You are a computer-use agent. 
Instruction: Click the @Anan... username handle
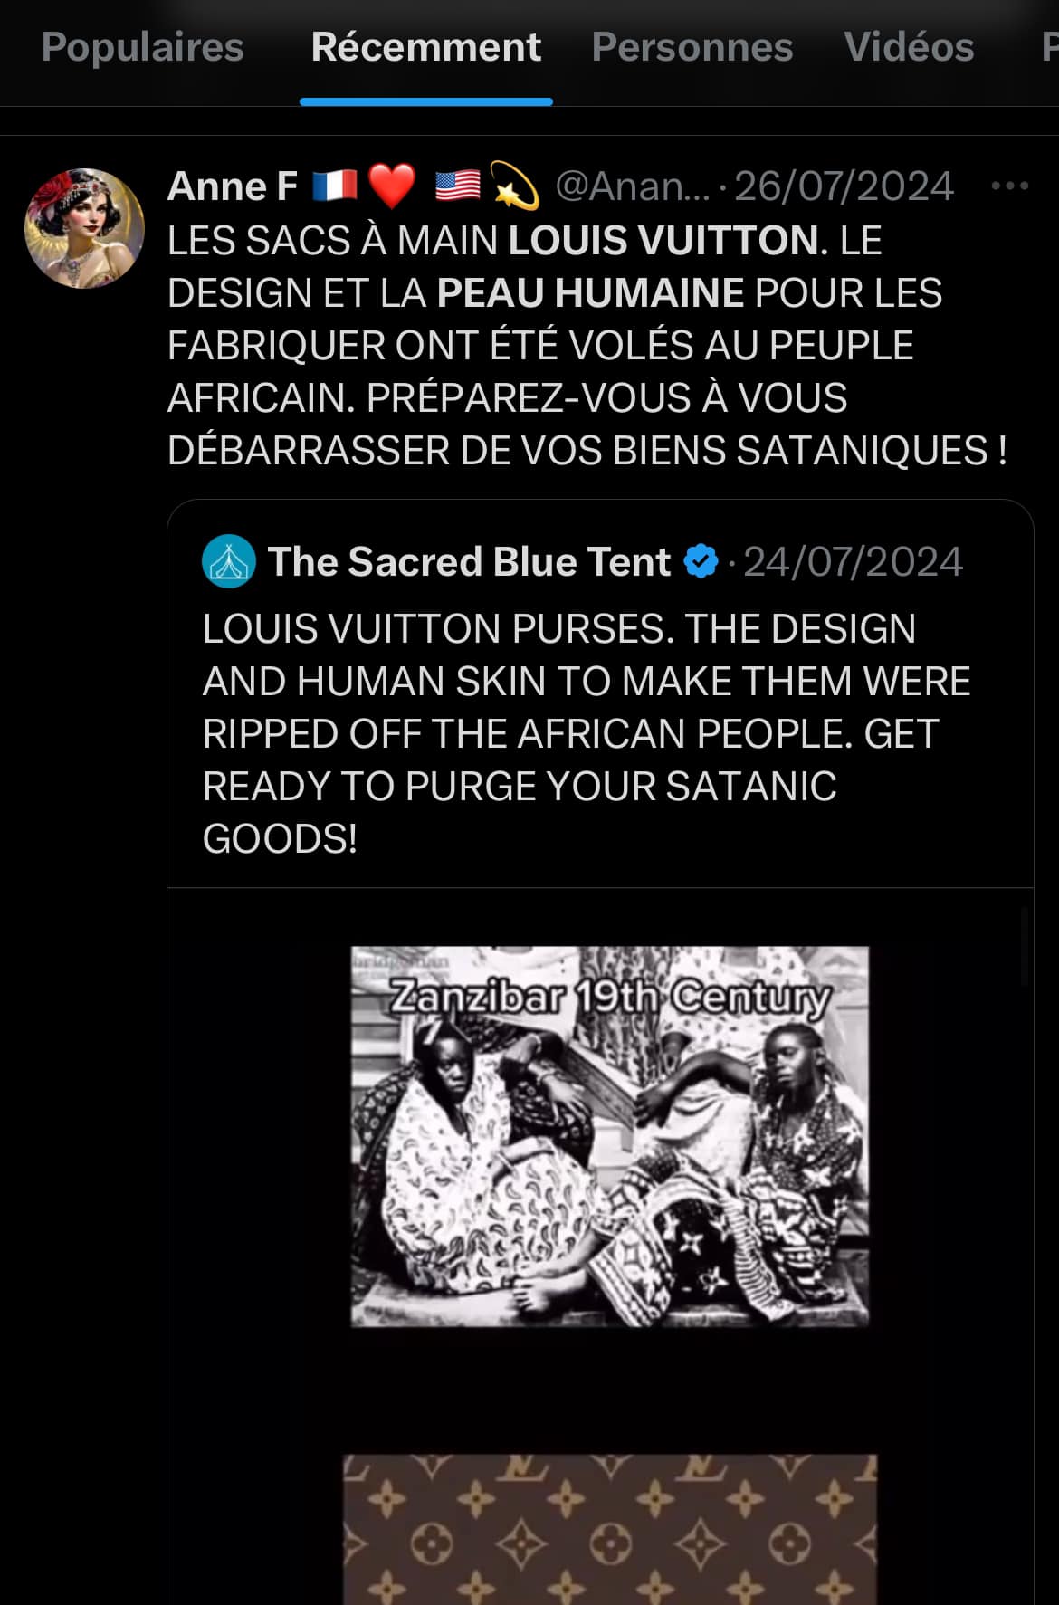[x=632, y=186]
